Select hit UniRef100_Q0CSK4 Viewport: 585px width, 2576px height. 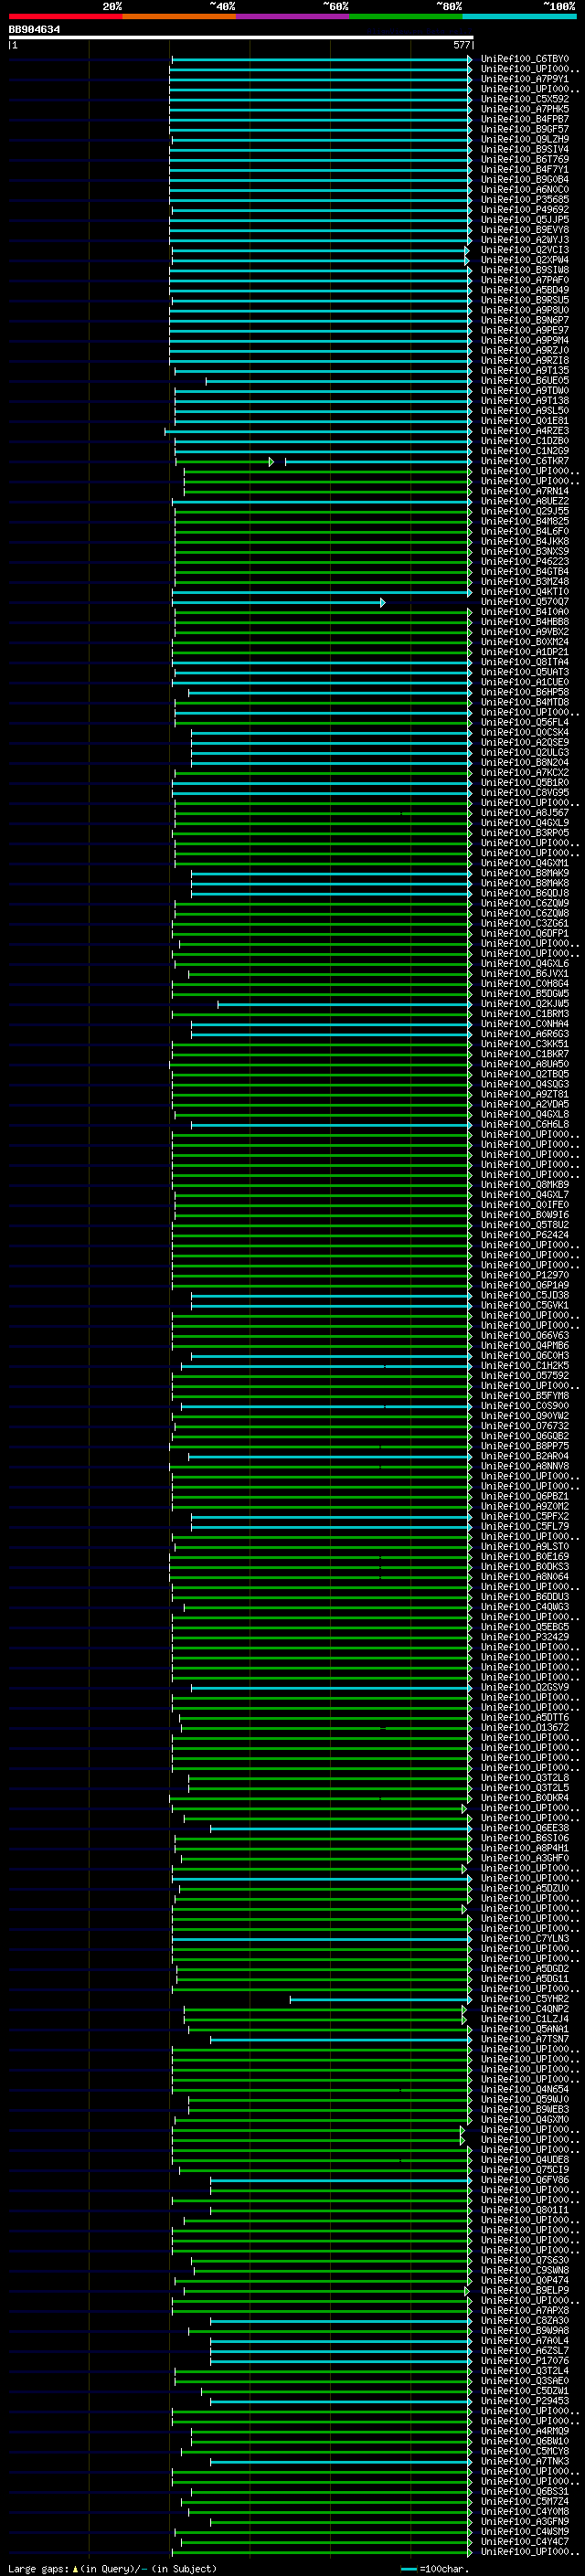524,732
